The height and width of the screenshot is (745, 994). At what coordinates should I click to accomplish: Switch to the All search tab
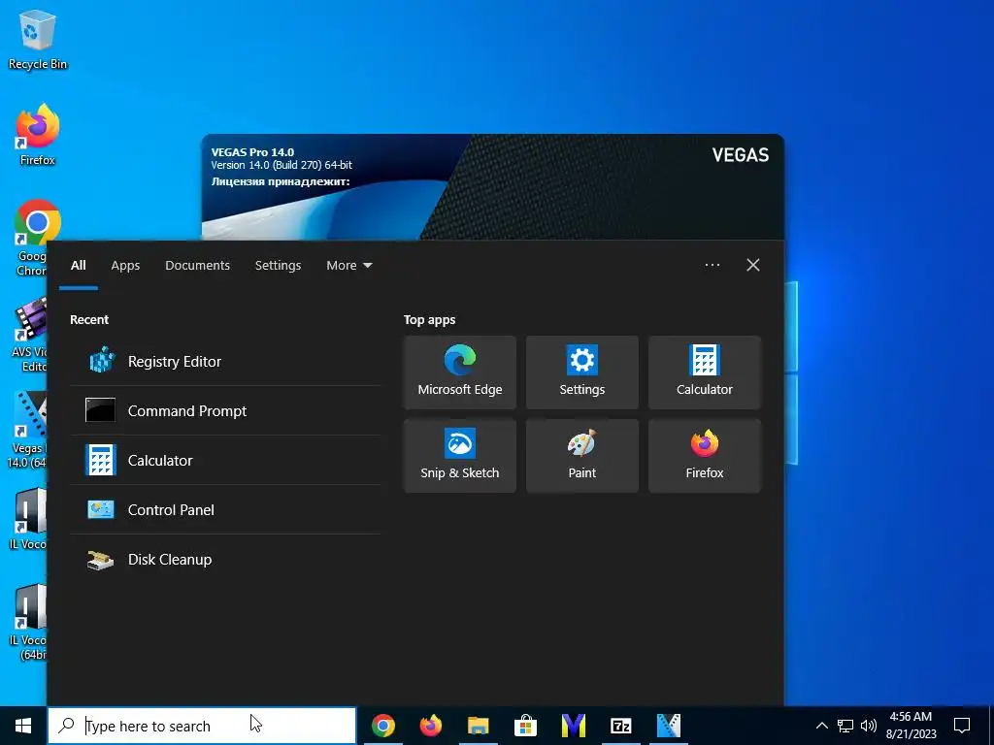(79, 266)
